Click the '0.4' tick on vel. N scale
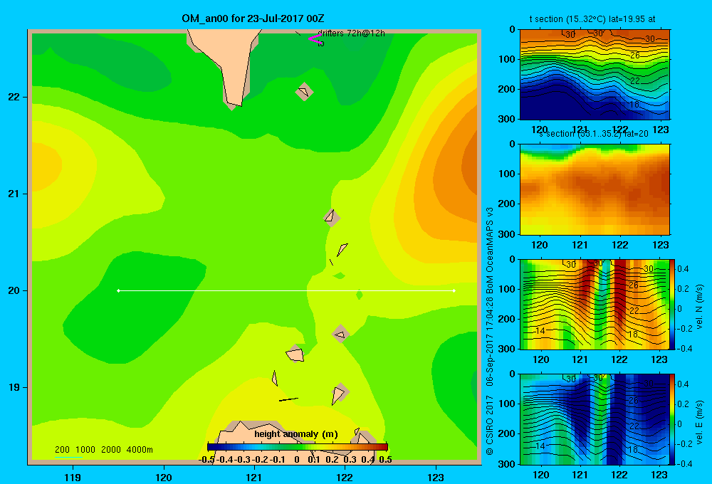 click(x=683, y=269)
